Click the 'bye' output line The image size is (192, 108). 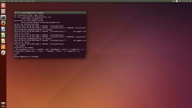15,55
